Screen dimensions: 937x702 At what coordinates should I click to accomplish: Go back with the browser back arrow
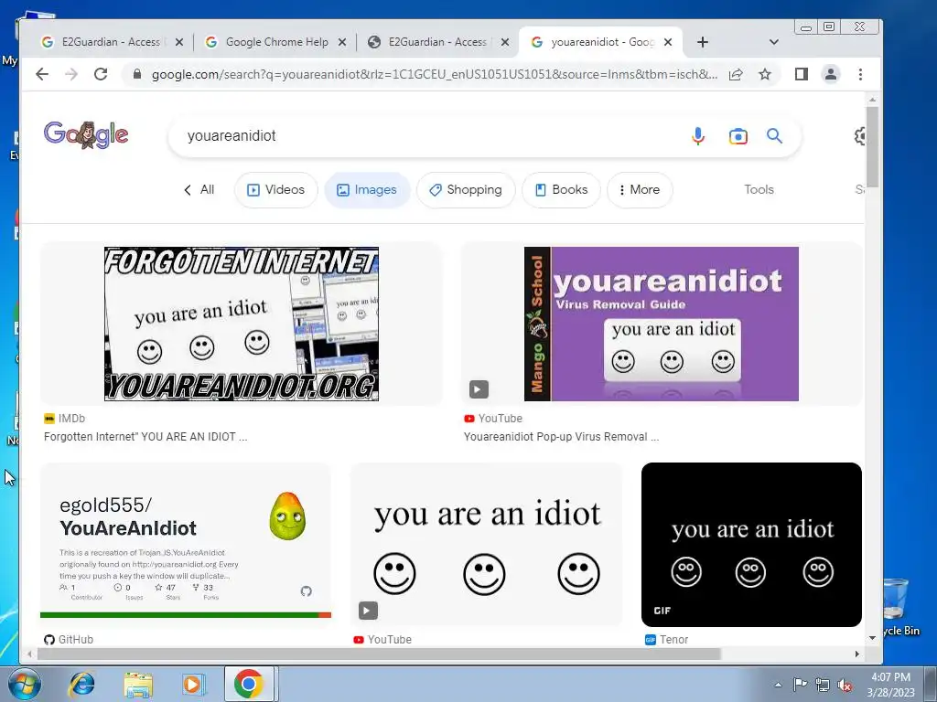(42, 74)
